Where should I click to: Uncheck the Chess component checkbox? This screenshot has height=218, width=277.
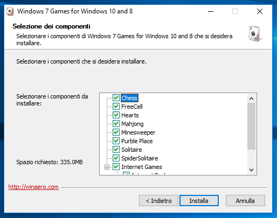tap(116, 98)
